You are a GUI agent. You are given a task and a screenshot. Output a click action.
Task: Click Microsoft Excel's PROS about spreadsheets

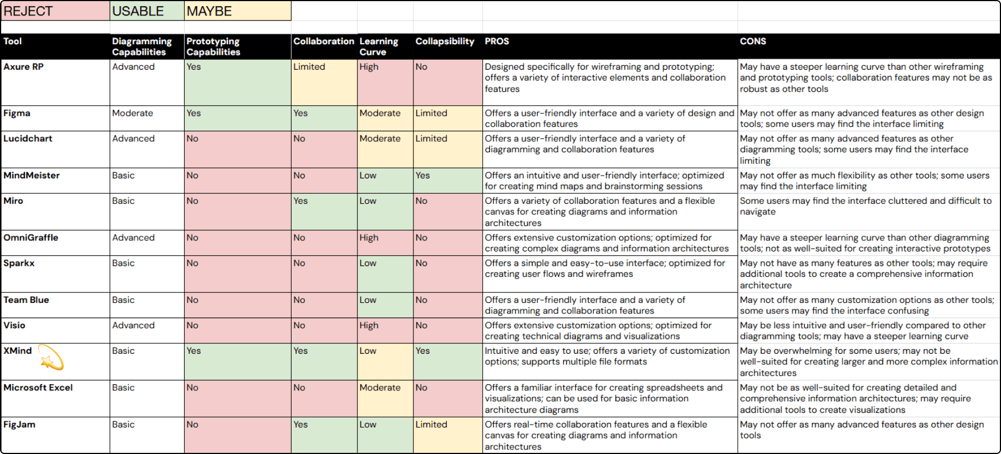click(x=610, y=399)
